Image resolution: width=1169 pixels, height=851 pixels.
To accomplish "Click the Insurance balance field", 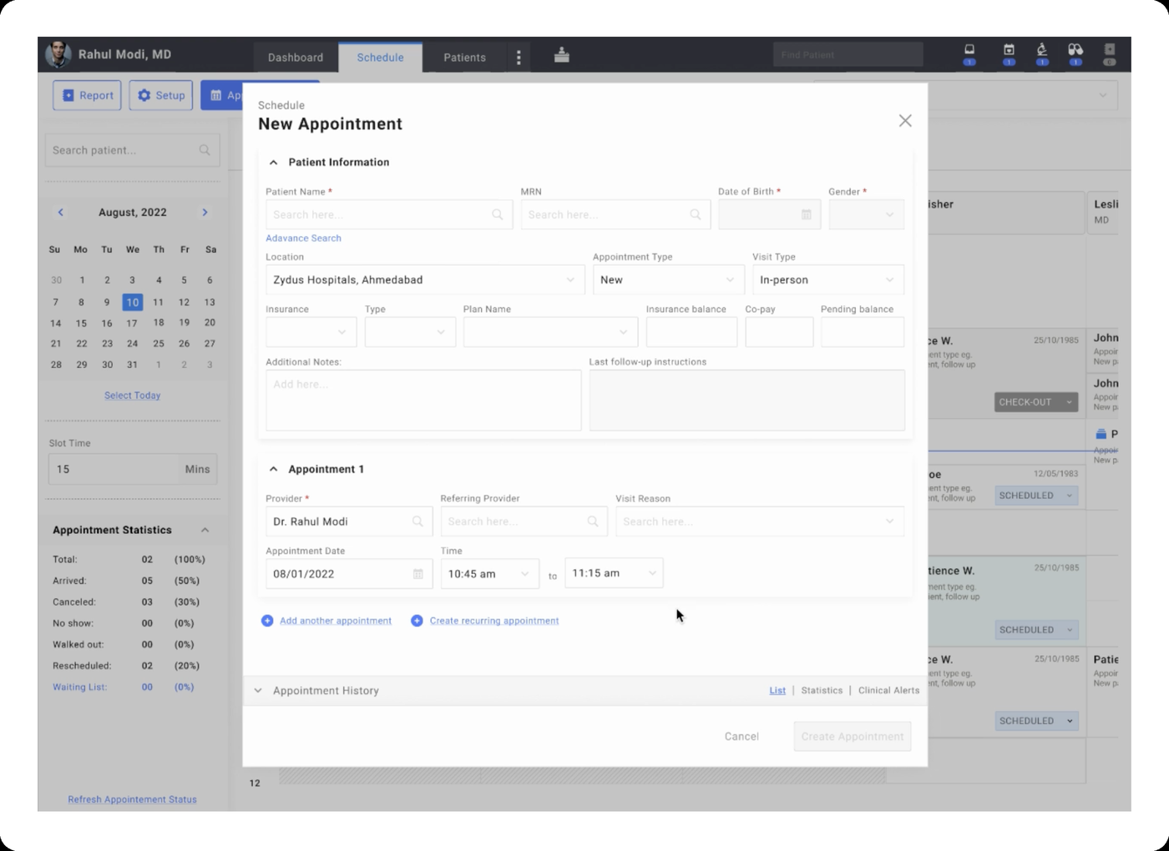I will 691,332.
